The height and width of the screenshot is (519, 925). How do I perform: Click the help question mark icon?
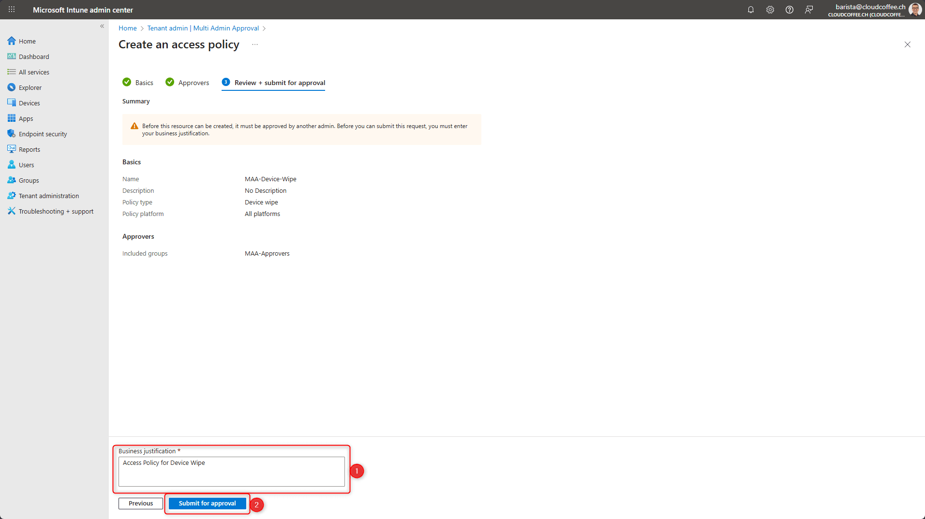(789, 10)
